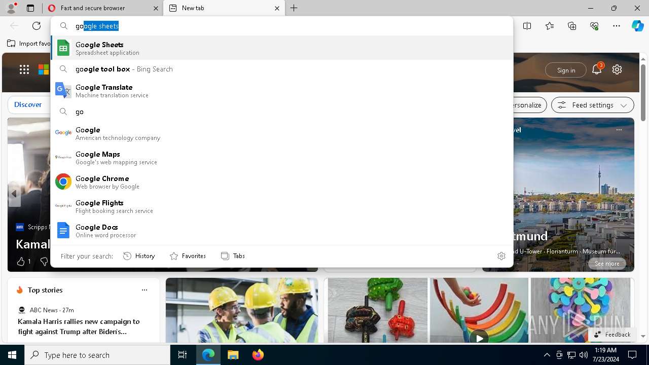Screen dimensions: 649x365
Task: Pick the Google company suggestion logo
Action: 63,133
